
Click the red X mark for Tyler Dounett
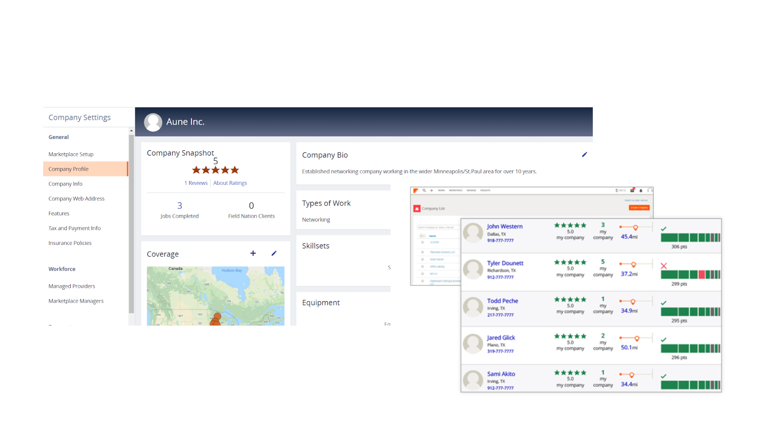click(x=664, y=266)
